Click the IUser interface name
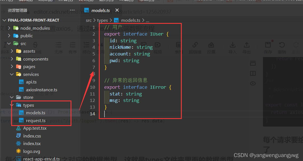Screen dimensions: 303x161 [157, 34]
